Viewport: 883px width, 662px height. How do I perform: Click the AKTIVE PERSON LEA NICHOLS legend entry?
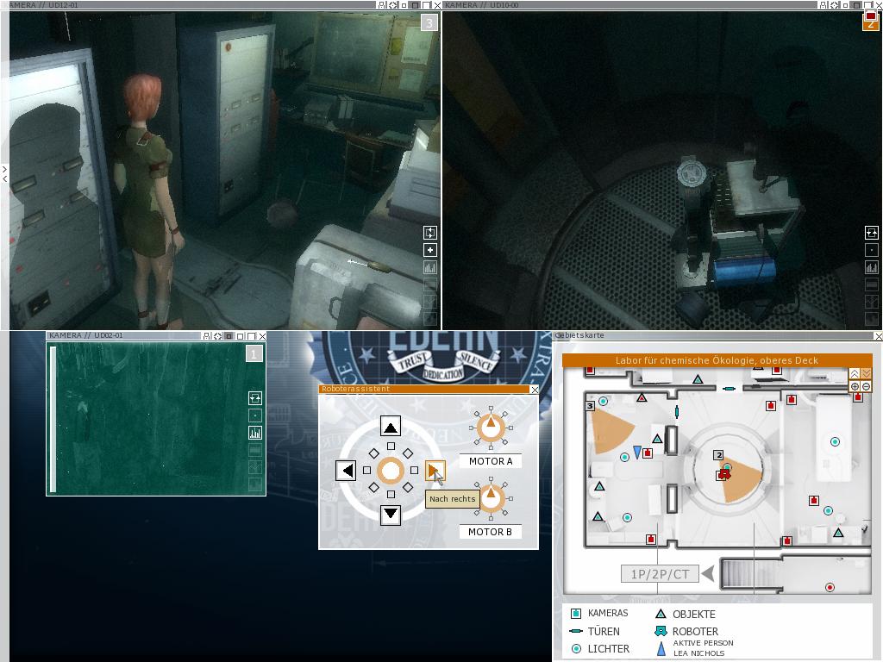pyautogui.click(x=696, y=648)
